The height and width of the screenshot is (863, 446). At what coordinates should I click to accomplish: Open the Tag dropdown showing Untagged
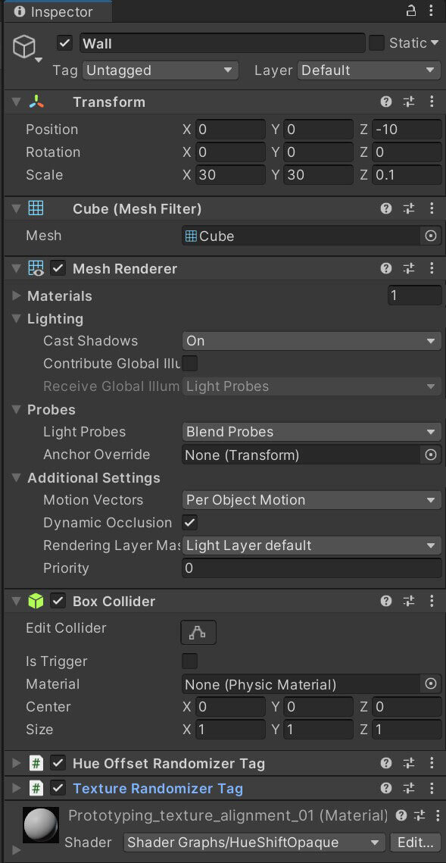coord(160,70)
